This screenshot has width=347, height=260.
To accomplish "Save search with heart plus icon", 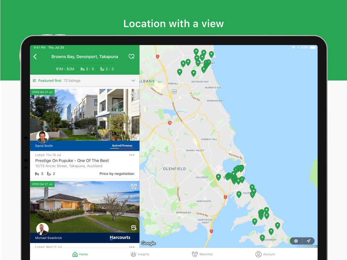I will pyautogui.click(x=132, y=57).
